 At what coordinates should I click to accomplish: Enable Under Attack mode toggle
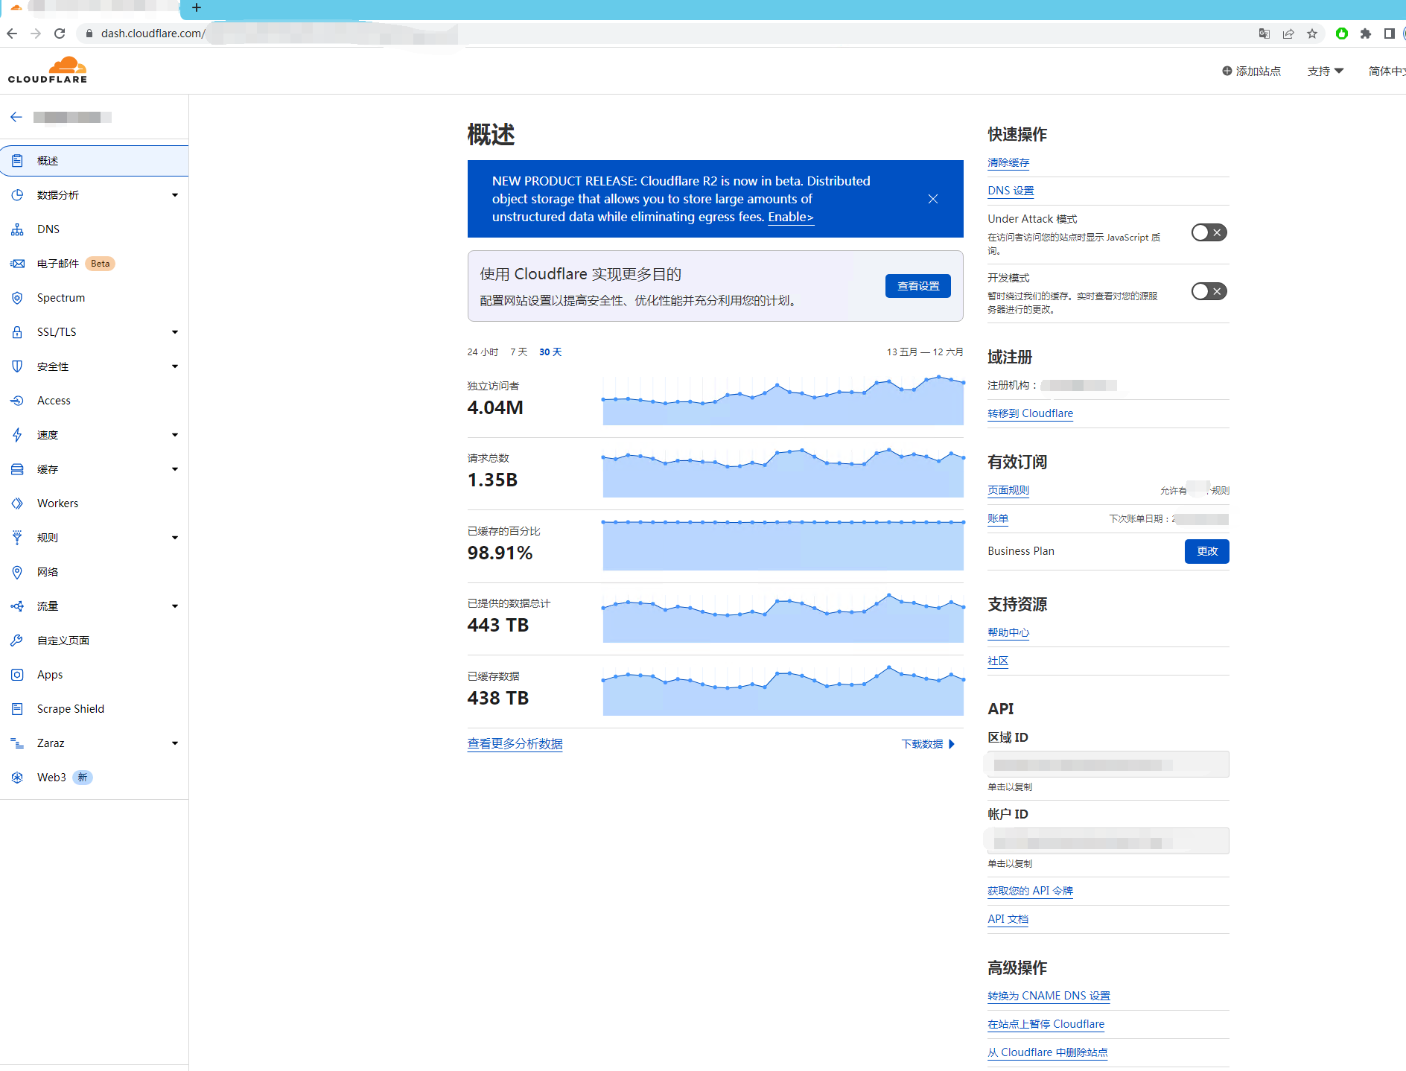1208,233
